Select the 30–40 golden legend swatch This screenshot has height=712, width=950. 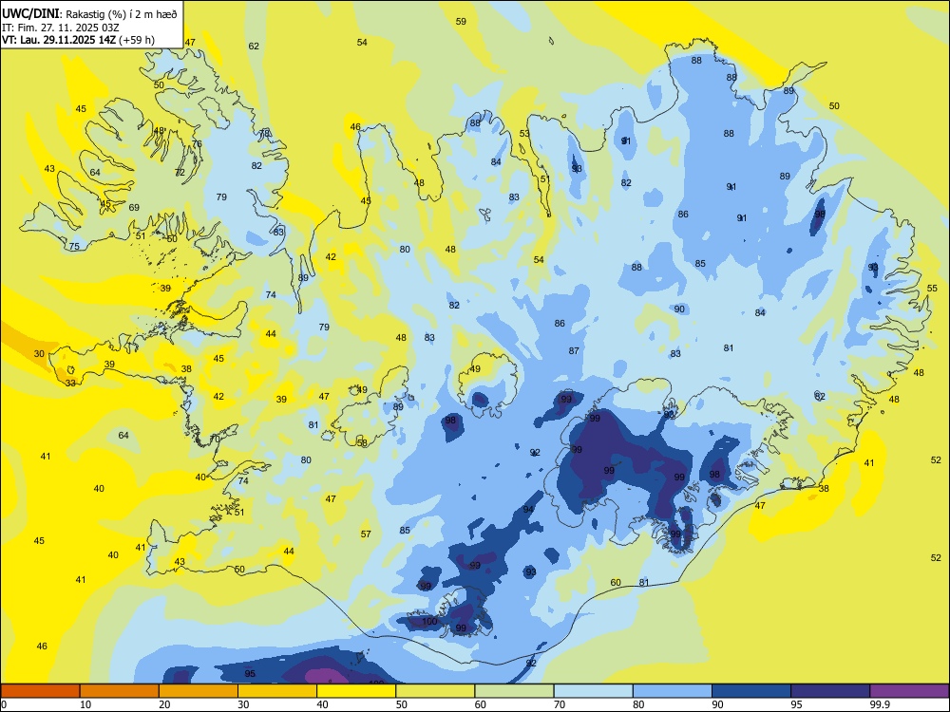click(x=277, y=691)
